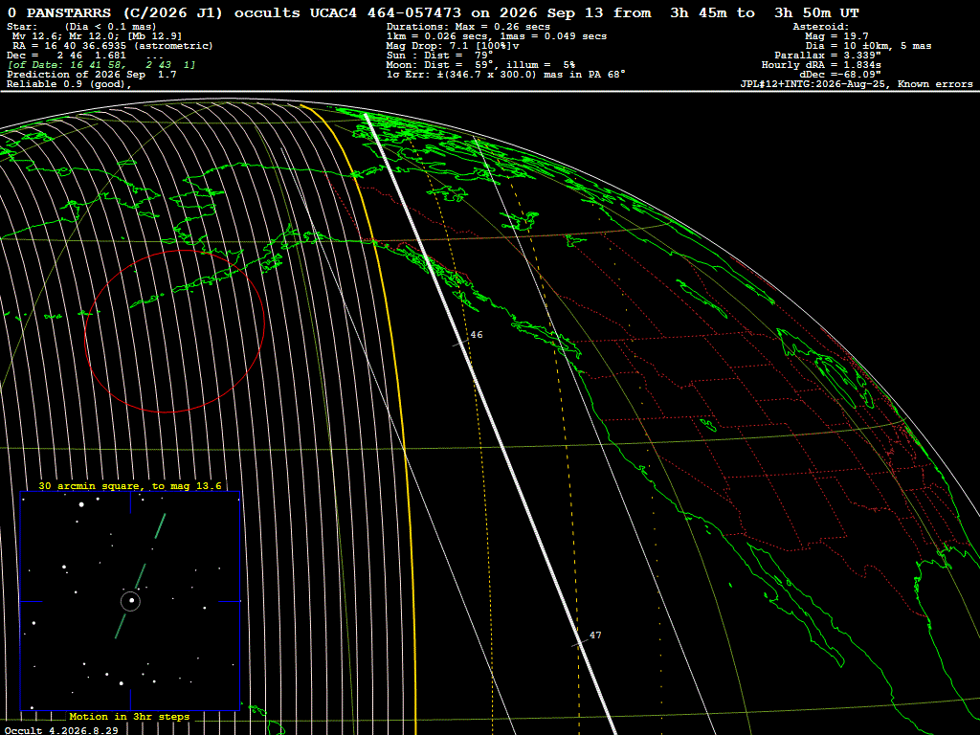Click the "Reliable 0.9 (good)" text
This screenshot has width=980, height=735.
pyautogui.click(x=69, y=84)
